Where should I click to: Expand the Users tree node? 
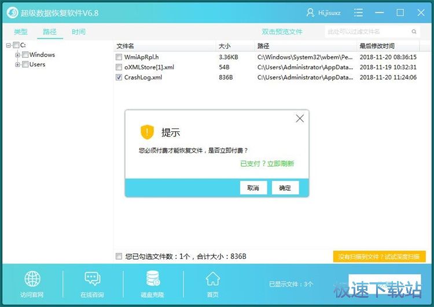18,65
